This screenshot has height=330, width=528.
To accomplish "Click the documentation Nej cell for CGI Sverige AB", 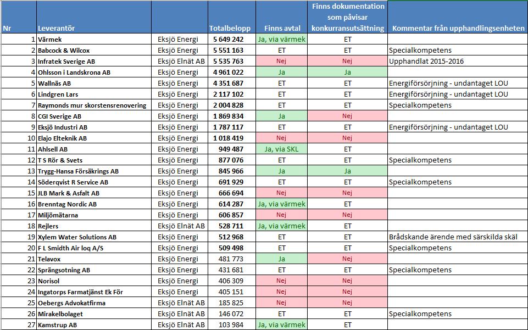I will click(347, 116).
